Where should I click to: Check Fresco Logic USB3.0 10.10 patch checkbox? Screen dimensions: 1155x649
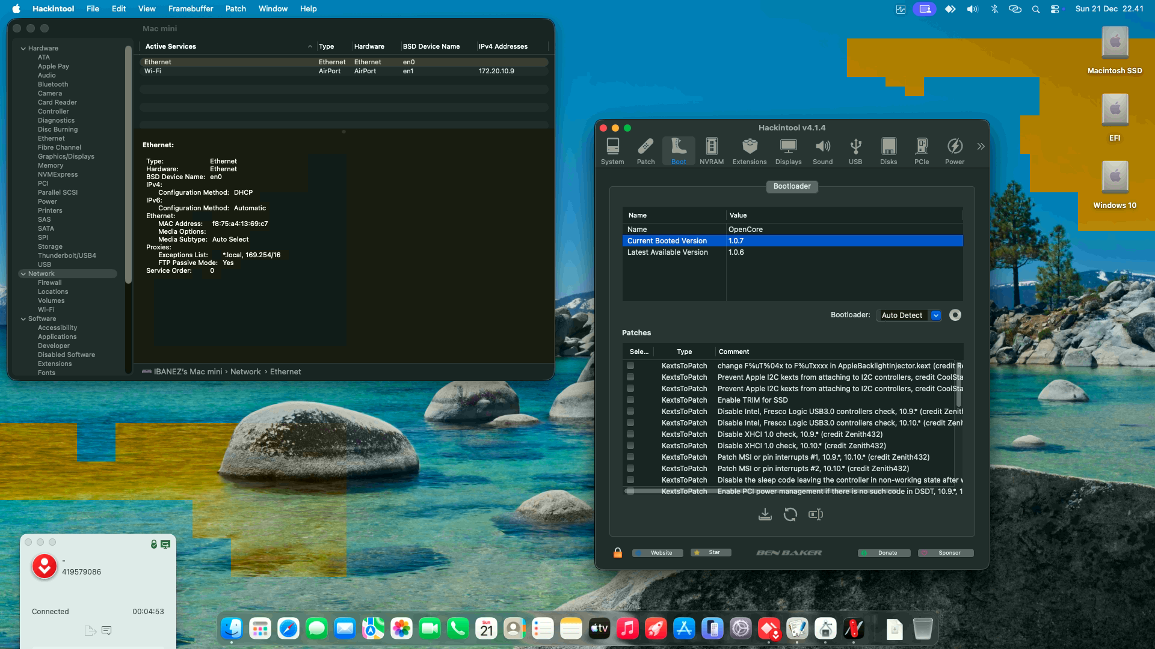point(630,422)
